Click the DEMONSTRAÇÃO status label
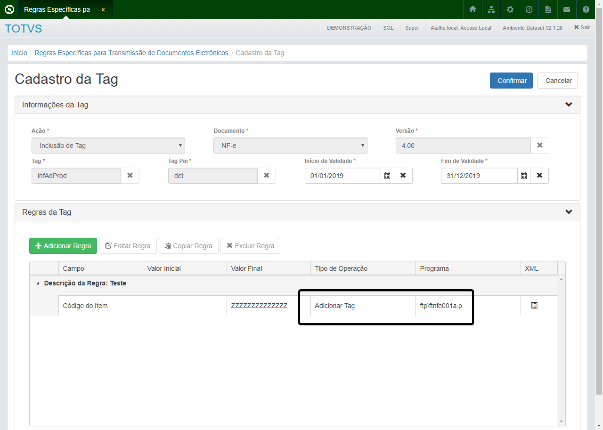603x430 pixels. (x=349, y=28)
